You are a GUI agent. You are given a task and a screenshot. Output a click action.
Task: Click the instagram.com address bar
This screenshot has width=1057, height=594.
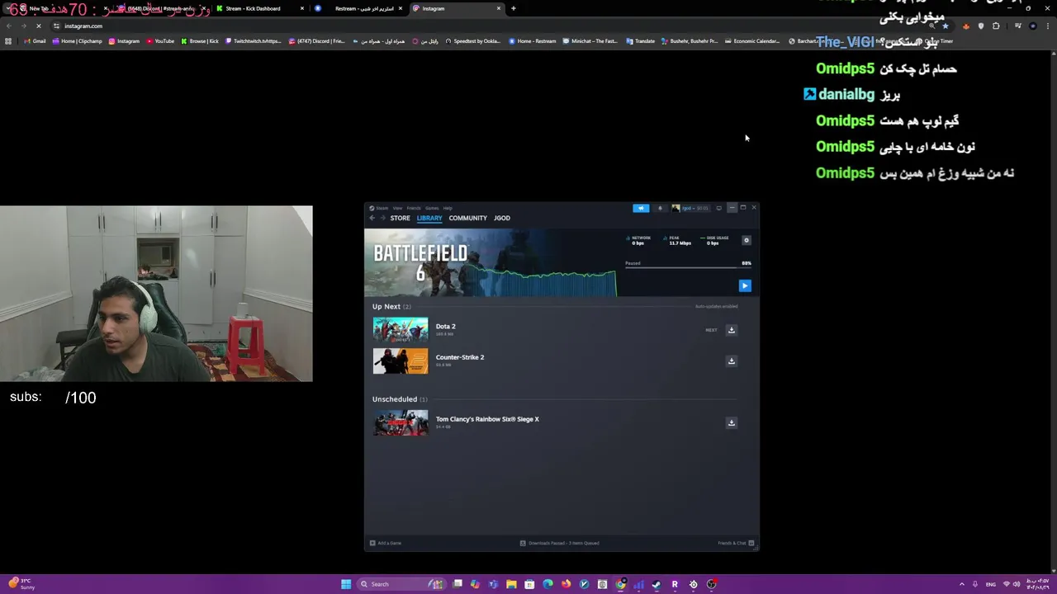coord(495,26)
